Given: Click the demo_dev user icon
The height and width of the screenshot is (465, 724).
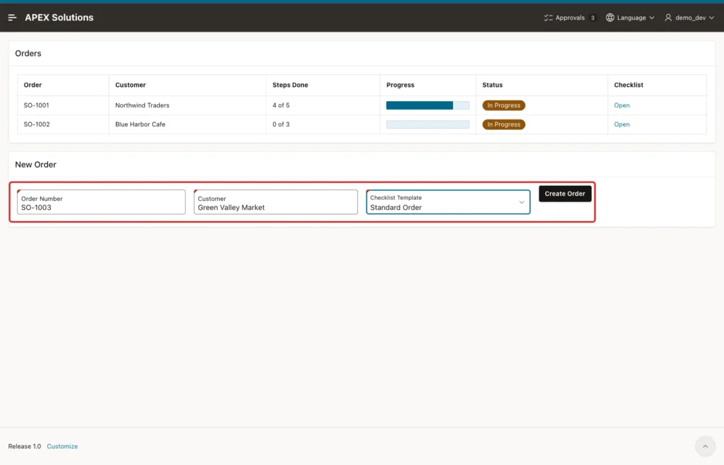Looking at the screenshot, I should pyautogui.click(x=668, y=18).
